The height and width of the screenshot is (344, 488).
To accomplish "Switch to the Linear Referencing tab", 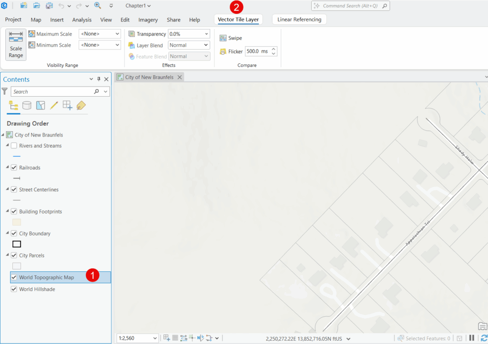I will pyautogui.click(x=299, y=20).
